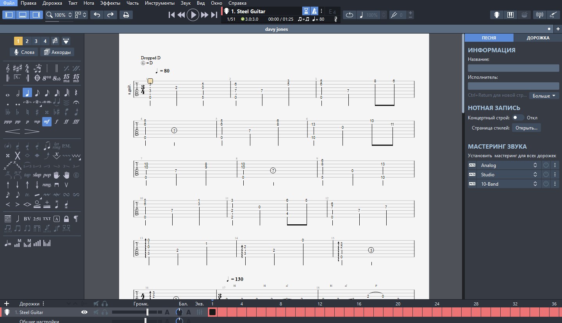Click the print icon in the toolbar

126,15
